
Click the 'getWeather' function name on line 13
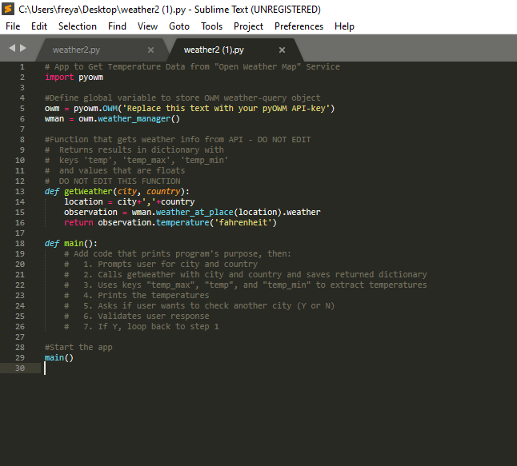pos(88,192)
